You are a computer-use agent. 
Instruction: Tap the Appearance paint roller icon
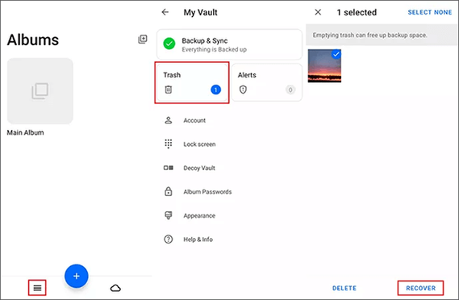point(169,215)
